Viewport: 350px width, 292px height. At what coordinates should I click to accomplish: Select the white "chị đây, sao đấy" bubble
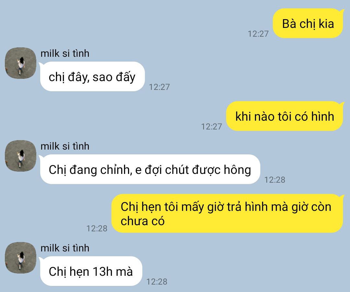[x=92, y=77]
